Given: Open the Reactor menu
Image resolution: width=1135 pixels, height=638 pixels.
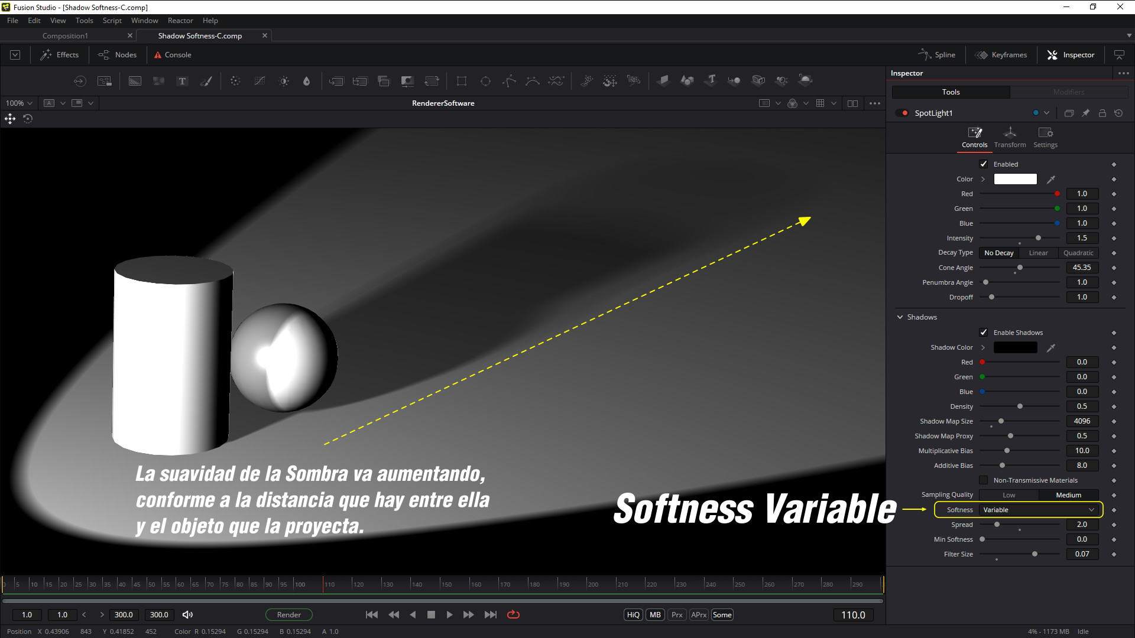Looking at the screenshot, I should [x=180, y=20].
